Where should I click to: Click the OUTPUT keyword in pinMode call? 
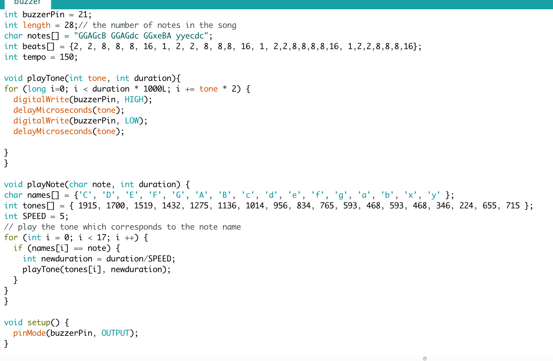coord(115,333)
